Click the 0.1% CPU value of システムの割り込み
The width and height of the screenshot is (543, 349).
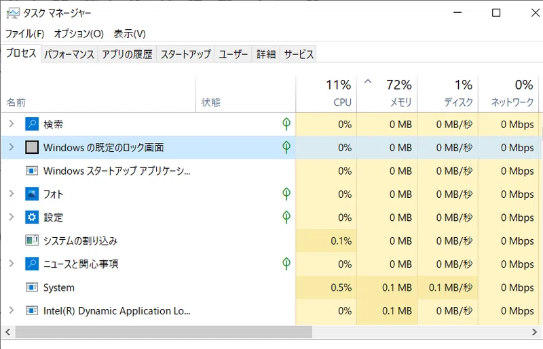tap(341, 241)
